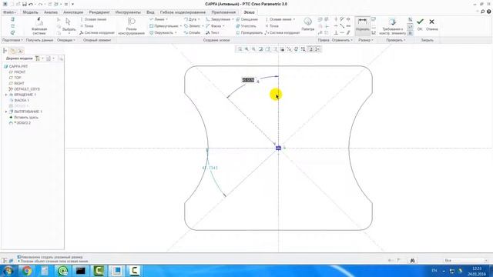Open the Палитра sketch palette
This screenshot has height=277, width=493.
coord(307,24)
